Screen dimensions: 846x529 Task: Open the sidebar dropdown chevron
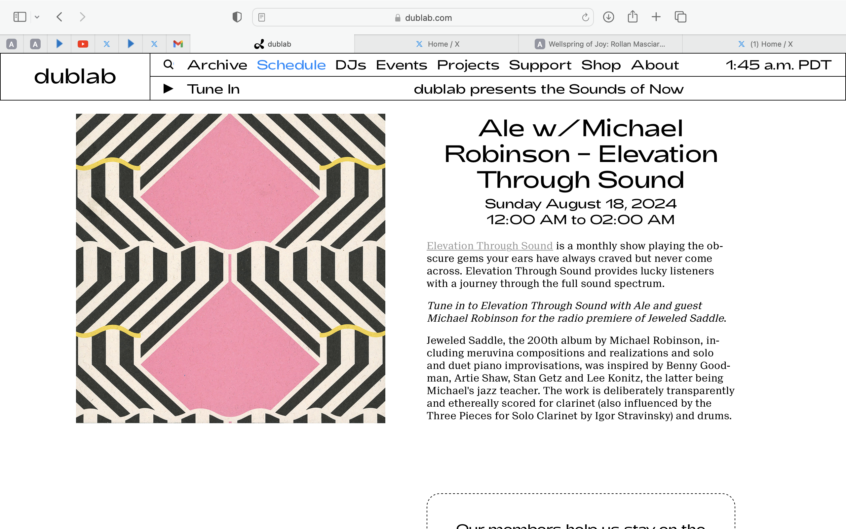pos(37,17)
